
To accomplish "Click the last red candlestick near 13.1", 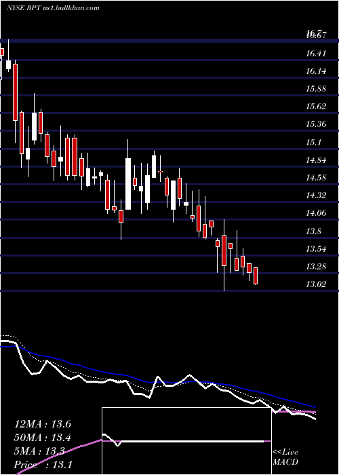I will (x=256, y=276).
